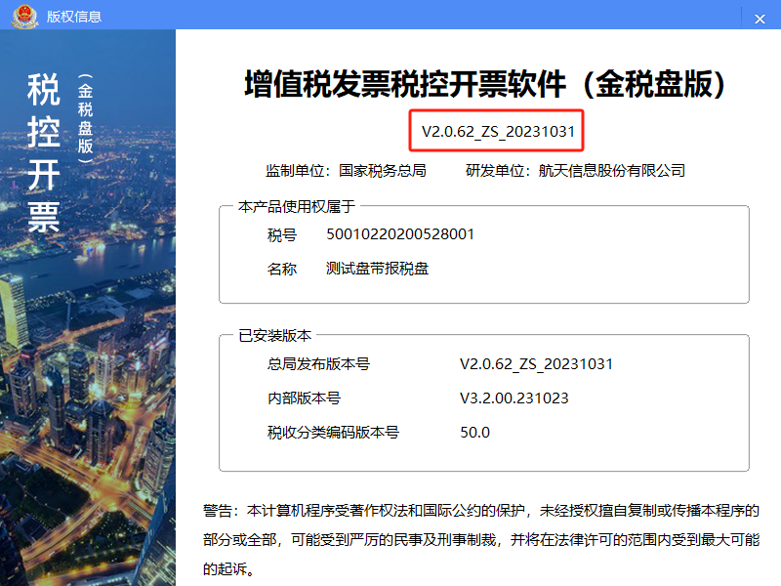Click the 总局发布版本号 label
This screenshot has width=781, height=586.
319,363
